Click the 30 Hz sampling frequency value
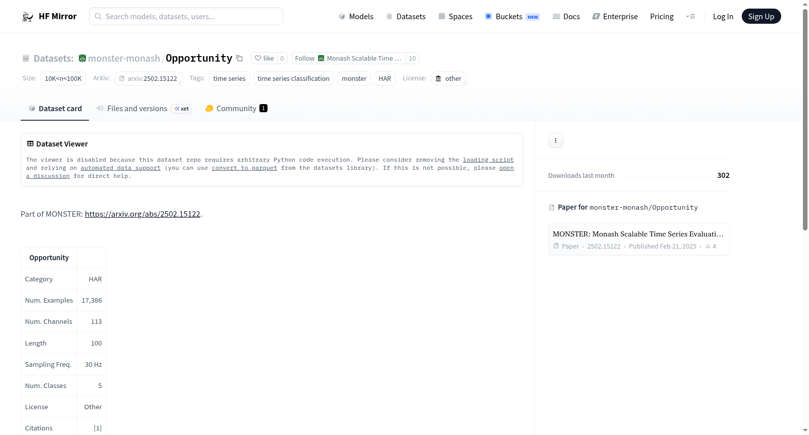 coord(94,365)
